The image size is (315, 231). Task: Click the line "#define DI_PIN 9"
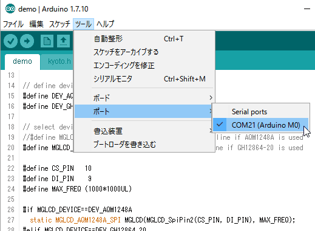click(x=57, y=179)
